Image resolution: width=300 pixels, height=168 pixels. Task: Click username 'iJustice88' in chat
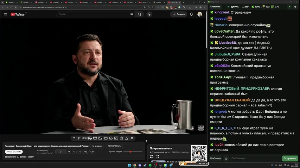coord(227,43)
